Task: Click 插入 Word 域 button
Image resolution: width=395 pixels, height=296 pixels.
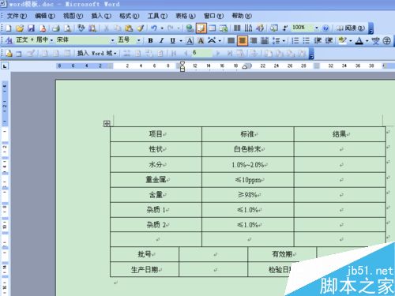Action: [x=96, y=53]
